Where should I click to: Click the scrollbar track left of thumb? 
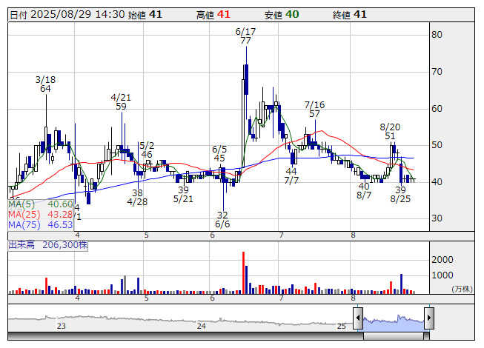click(185, 336)
